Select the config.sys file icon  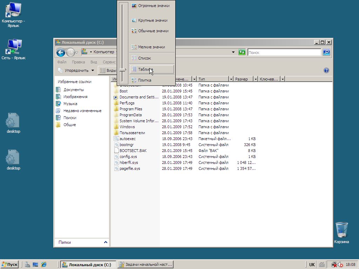[x=116, y=157]
